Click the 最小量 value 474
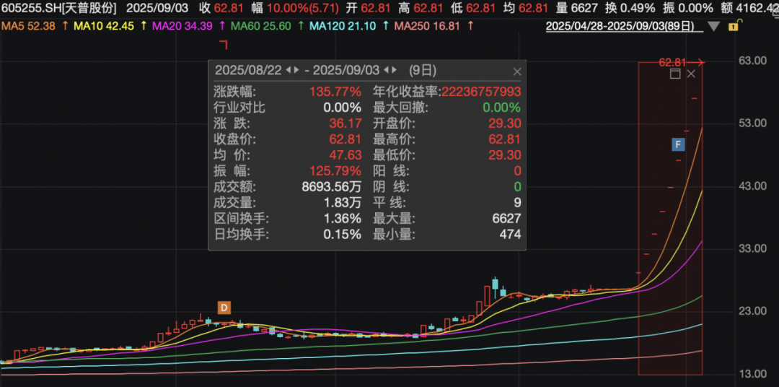The width and height of the screenshot is (779, 387). tap(510, 234)
